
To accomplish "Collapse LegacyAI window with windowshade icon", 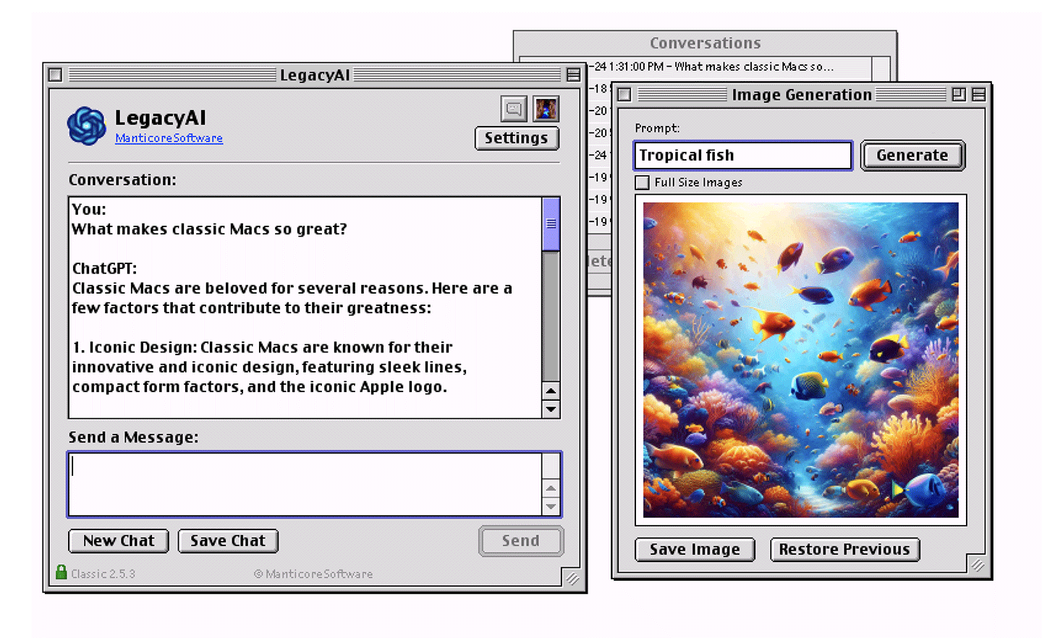I will (x=573, y=75).
